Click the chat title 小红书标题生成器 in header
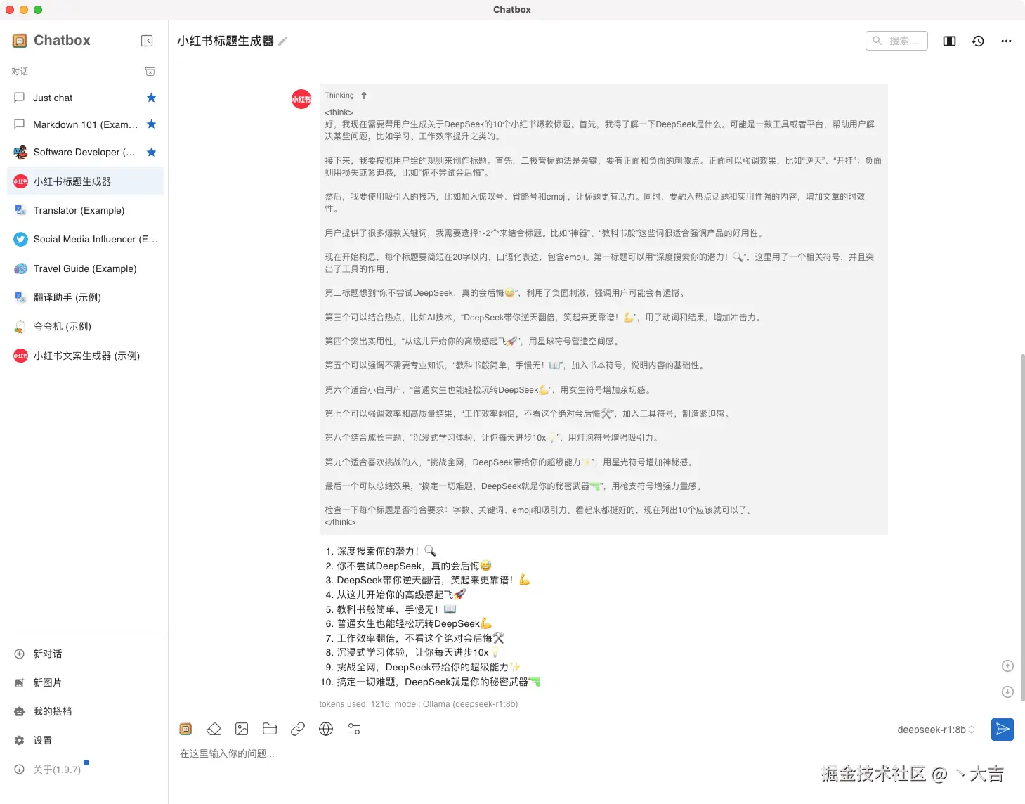 click(226, 41)
